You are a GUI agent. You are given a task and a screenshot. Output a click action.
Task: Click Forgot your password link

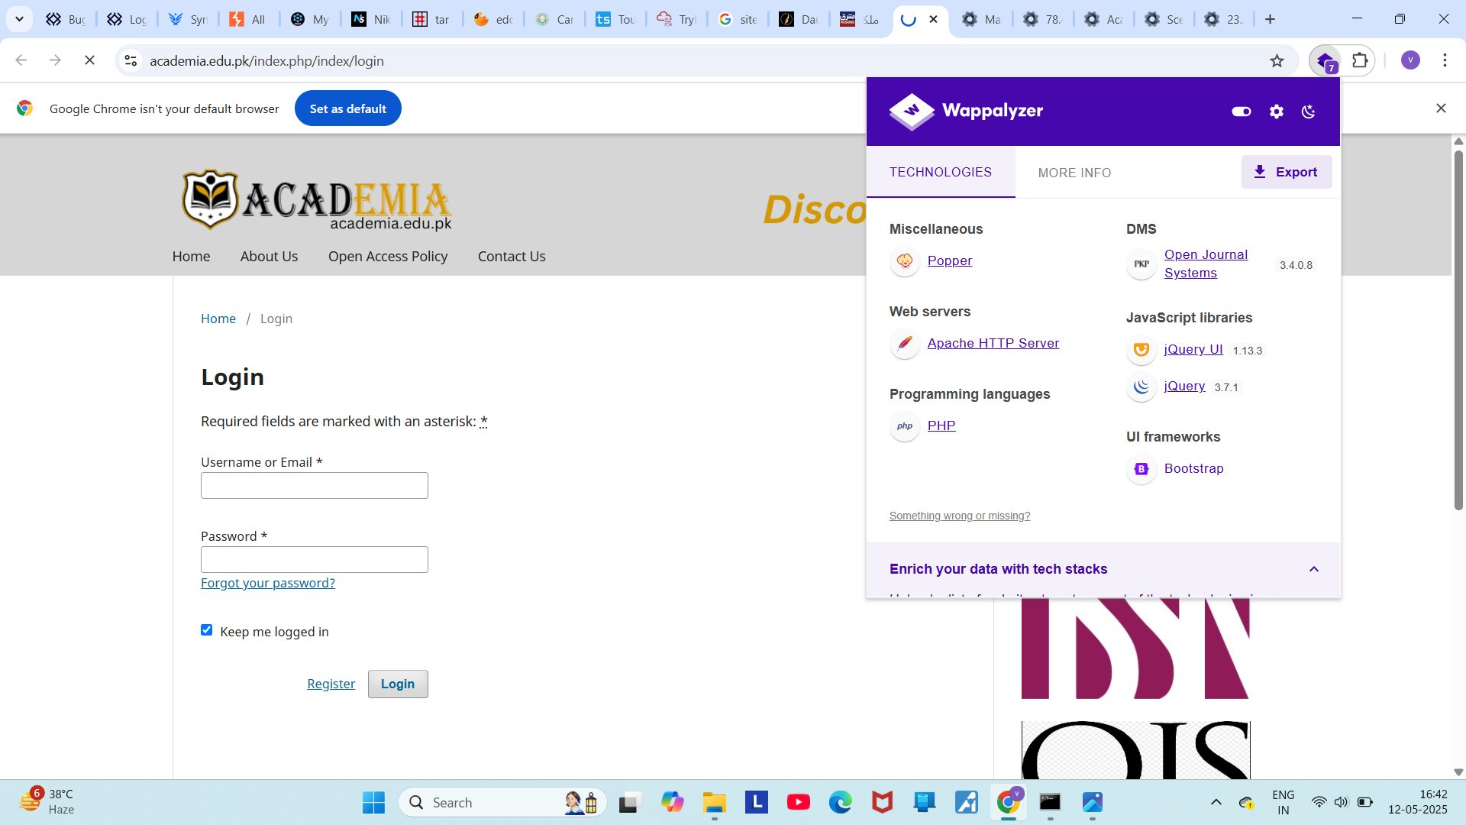point(268,583)
